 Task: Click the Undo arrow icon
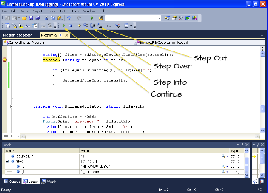68,18
